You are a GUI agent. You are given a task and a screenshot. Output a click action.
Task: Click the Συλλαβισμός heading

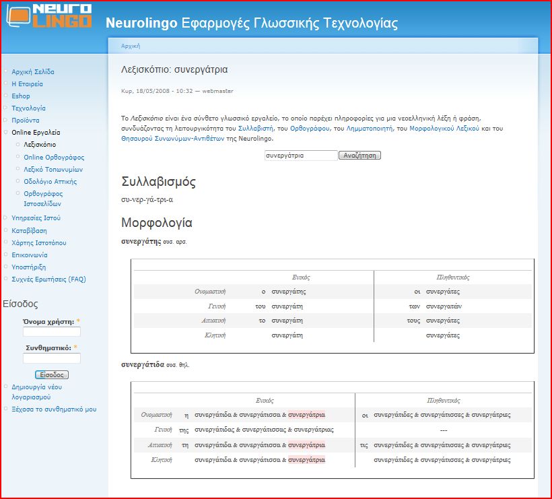(x=158, y=182)
